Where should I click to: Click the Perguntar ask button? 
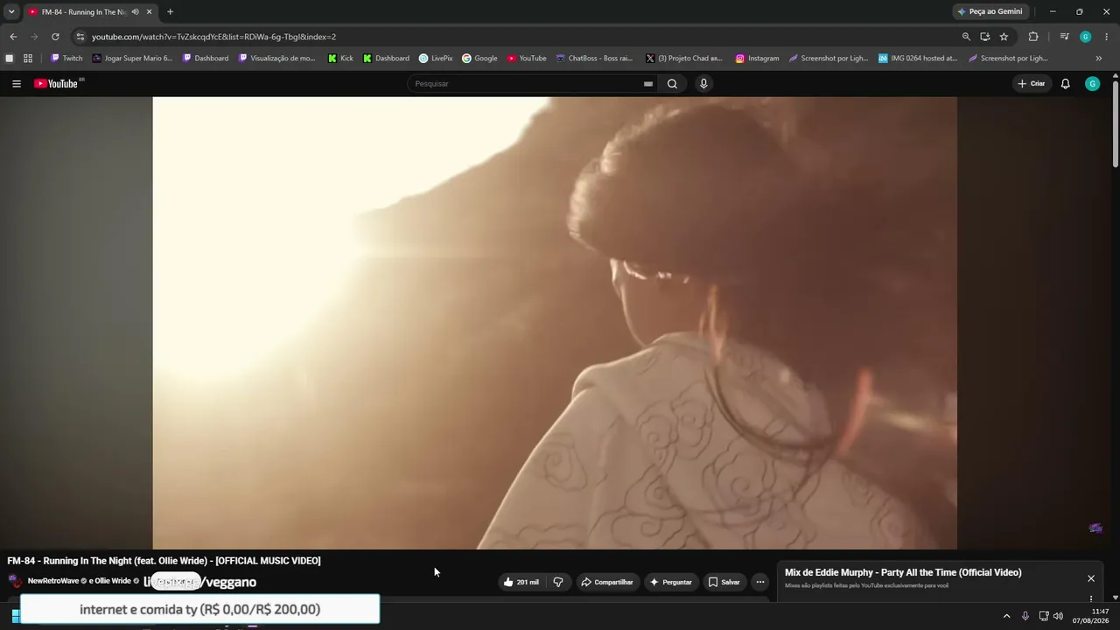click(671, 582)
